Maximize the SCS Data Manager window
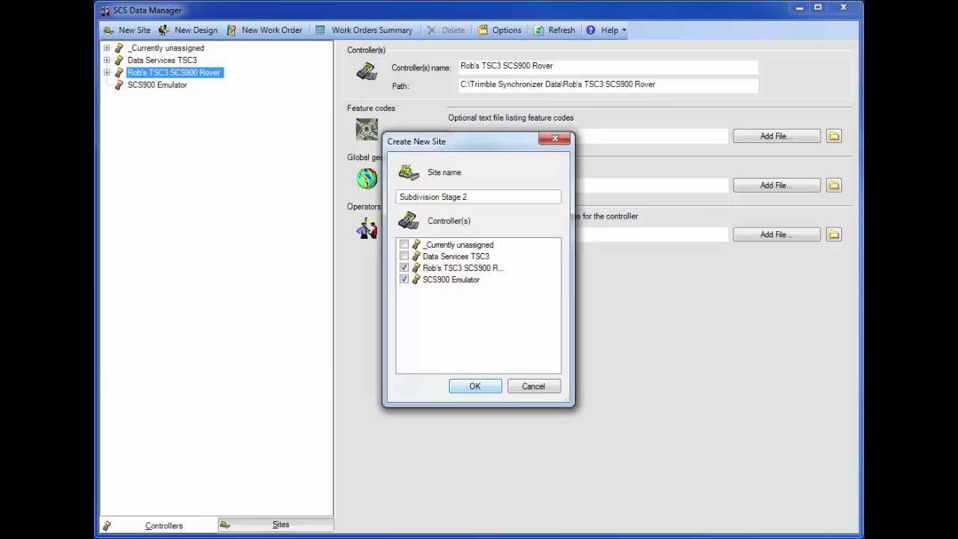Image resolution: width=958 pixels, height=539 pixels. click(818, 8)
